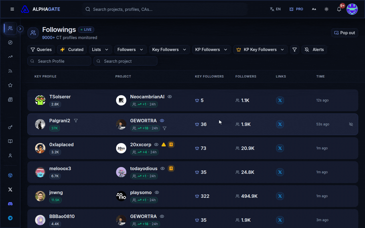Expand the sidebar with the chevron arrow
The height and width of the screenshot is (228, 365).
(x=20, y=29)
